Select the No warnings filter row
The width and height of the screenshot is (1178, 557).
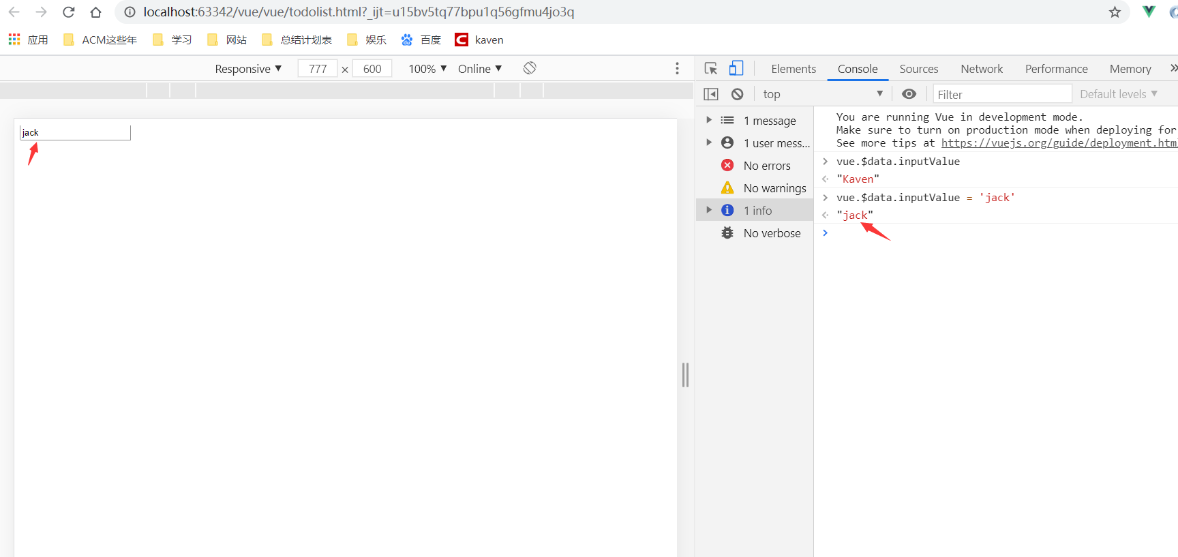[755, 188]
